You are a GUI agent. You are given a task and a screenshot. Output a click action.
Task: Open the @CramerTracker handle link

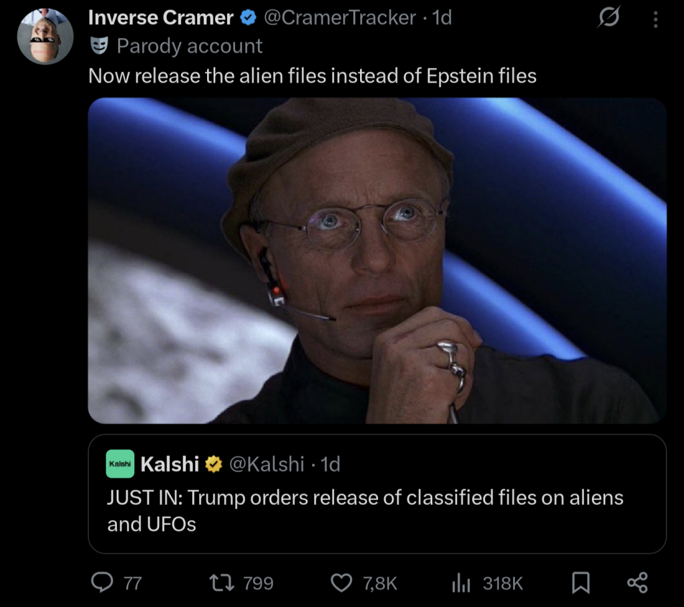339,18
